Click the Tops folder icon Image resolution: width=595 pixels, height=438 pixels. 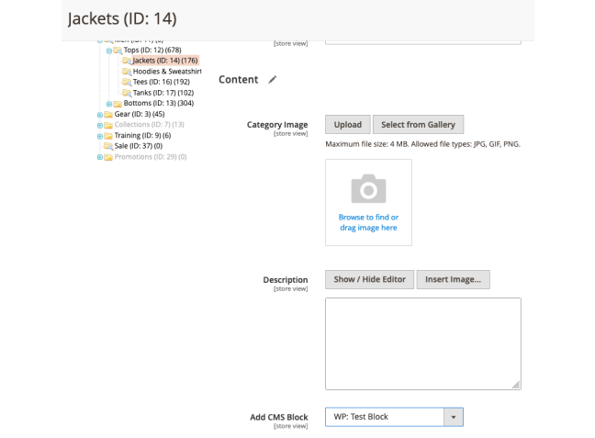click(118, 51)
